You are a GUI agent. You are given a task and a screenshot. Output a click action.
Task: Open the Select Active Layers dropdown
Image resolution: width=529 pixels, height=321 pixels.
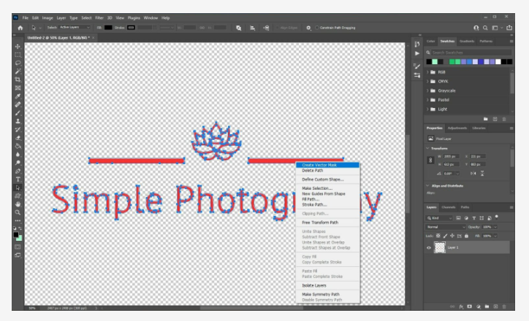75,27
